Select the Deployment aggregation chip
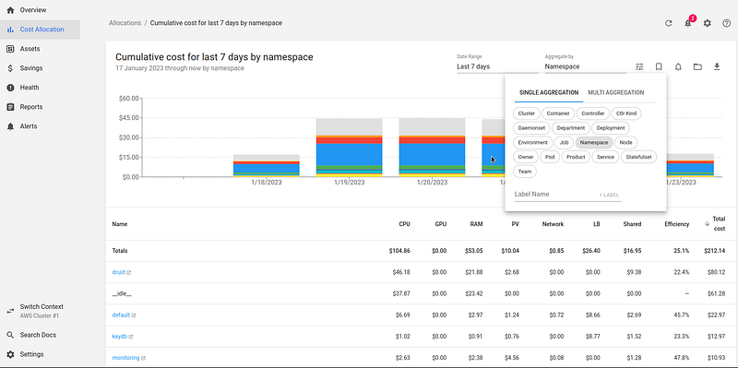738x368 pixels. pos(611,128)
